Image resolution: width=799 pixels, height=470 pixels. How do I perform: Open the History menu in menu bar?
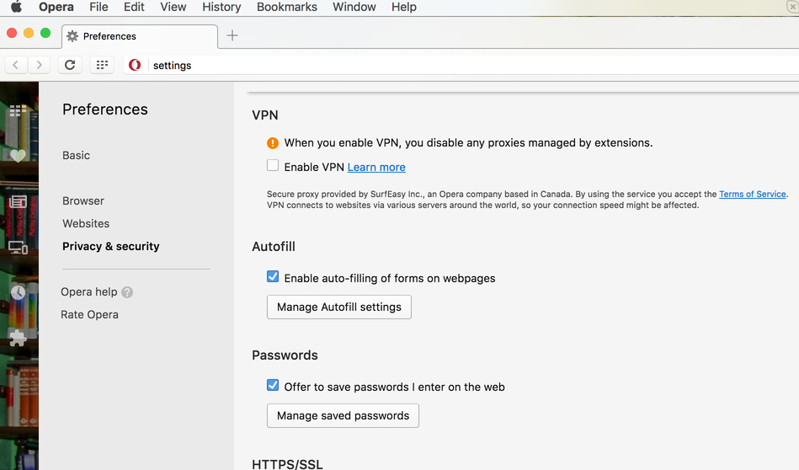(221, 7)
